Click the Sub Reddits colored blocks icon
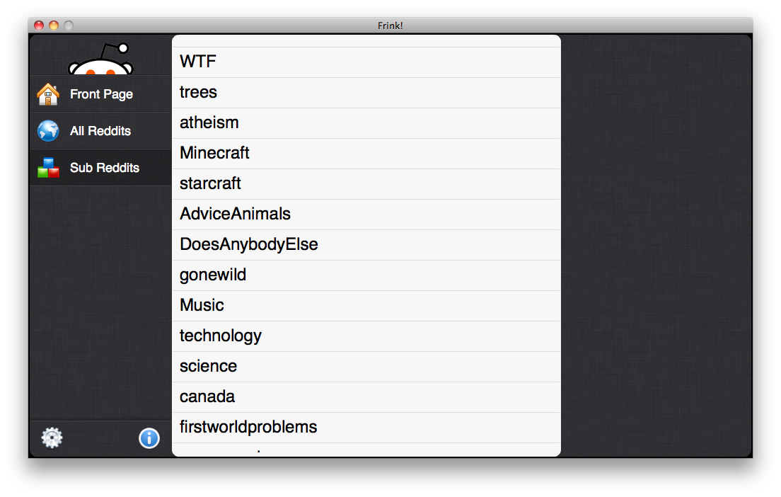This screenshot has width=781, height=497. tap(48, 168)
